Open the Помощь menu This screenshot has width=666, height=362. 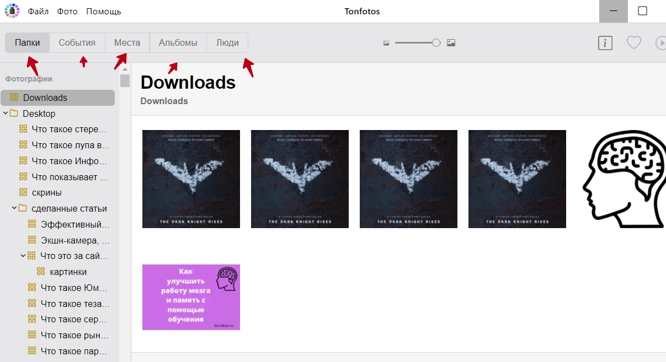(104, 12)
